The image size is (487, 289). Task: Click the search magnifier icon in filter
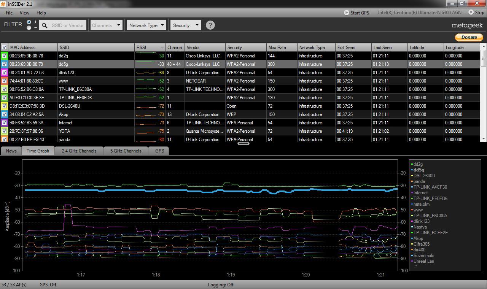45,25
